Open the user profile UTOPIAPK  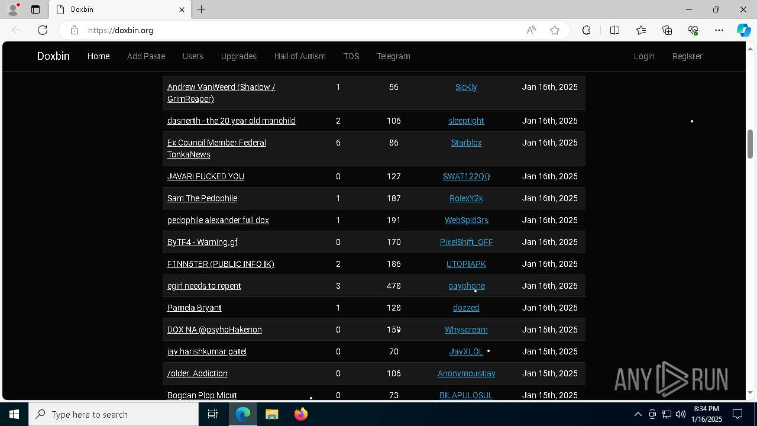(466, 264)
